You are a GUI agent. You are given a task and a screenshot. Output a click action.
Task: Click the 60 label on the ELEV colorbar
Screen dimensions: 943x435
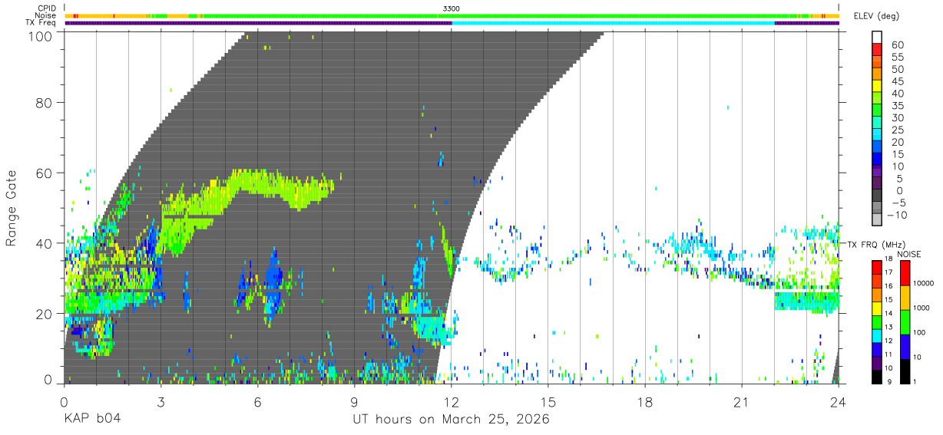897,44
